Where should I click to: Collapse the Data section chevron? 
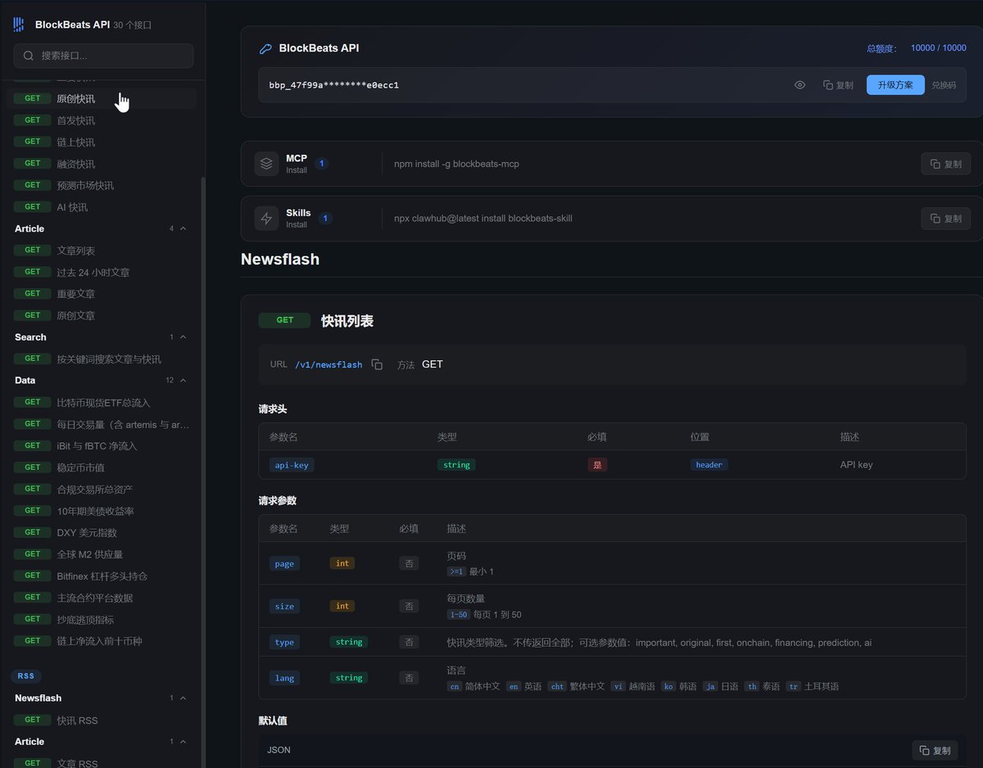(x=183, y=380)
